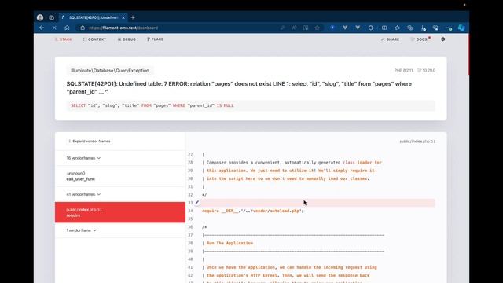Stop page loading with the X button
This screenshot has width=503, height=283.
(x=54, y=28)
